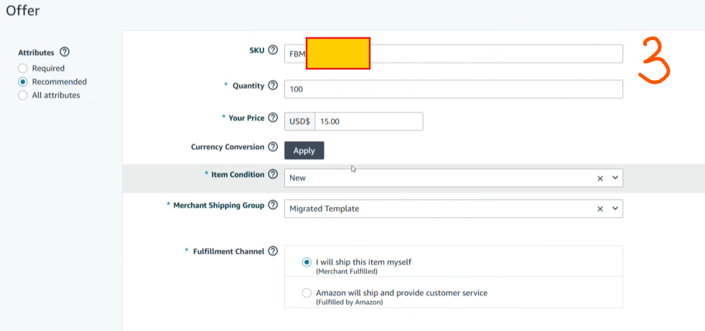Select the Required attributes radio button

click(x=23, y=68)
